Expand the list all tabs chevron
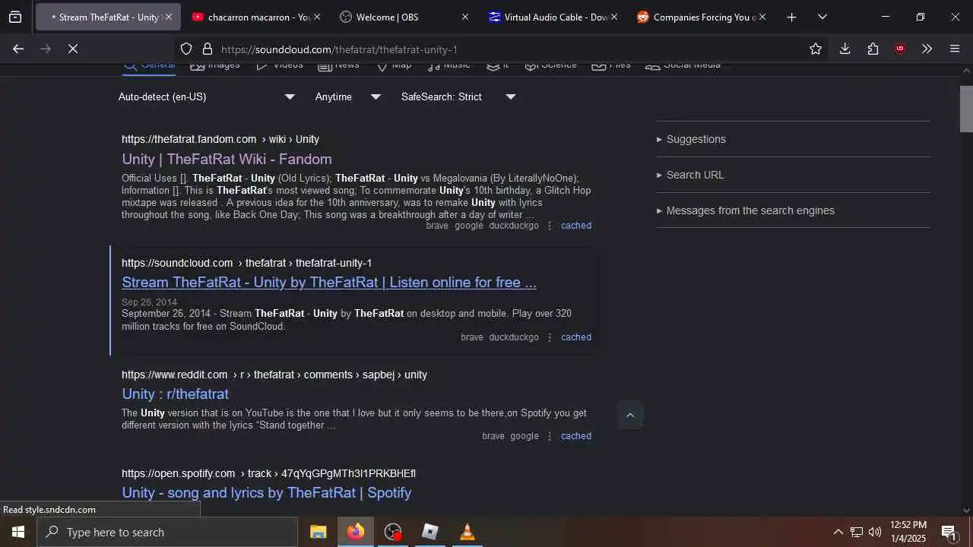The image size is (973, 547). pyautogui.click(x=822, y=17)
